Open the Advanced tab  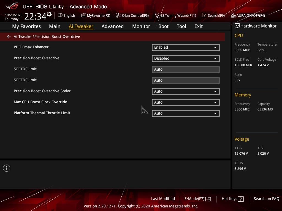pyautogui.click(x=113, y=26)
